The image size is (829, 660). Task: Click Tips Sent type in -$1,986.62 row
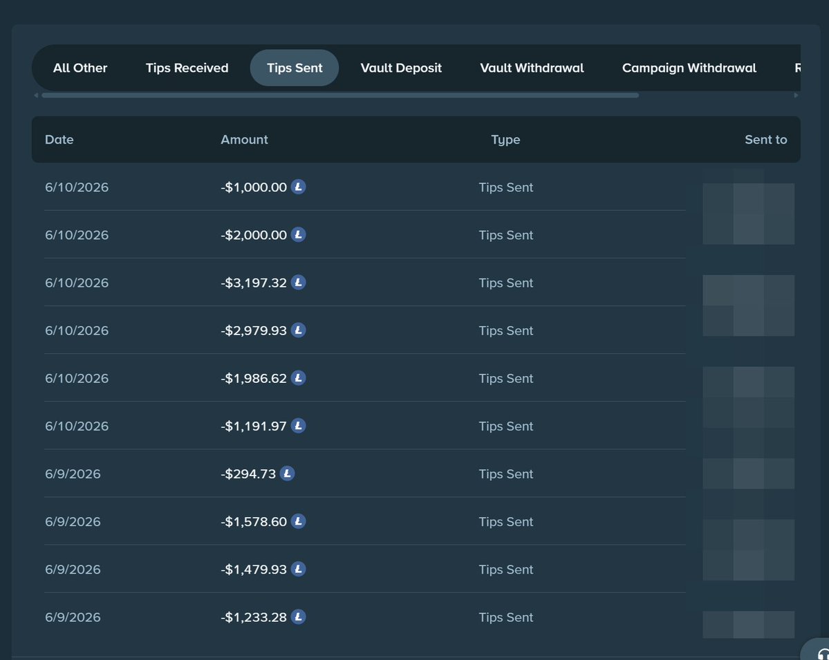coord(506,379)
